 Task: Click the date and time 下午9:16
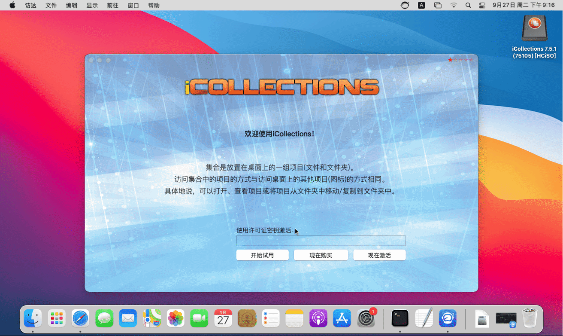coord(524,5)
